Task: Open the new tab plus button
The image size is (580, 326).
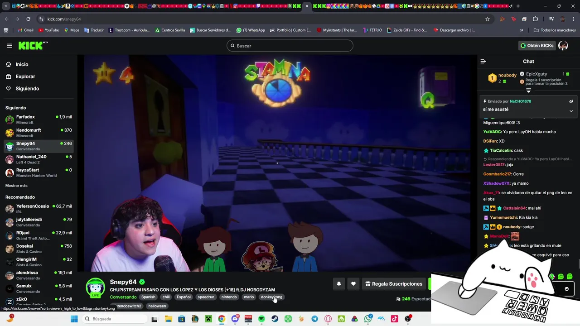Action: point(518,6)
